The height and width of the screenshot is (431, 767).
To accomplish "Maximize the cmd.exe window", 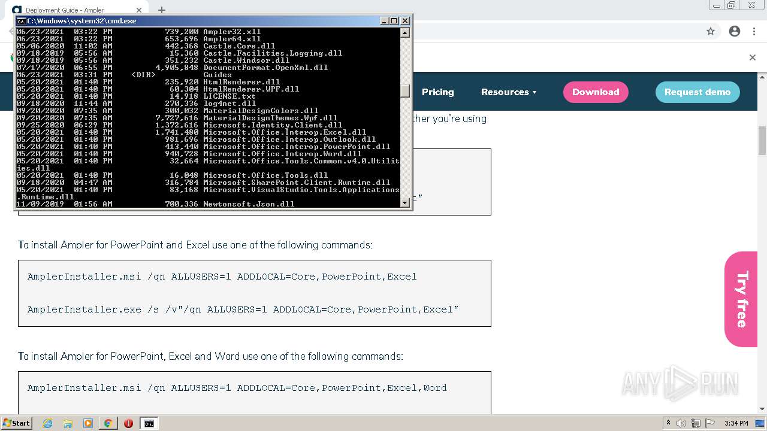I will (x=394, y=20).
